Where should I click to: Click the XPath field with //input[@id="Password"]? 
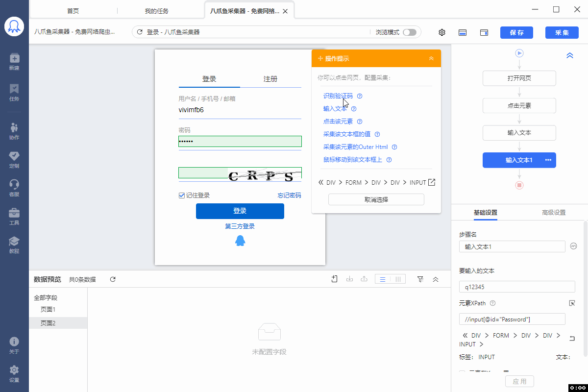[x=512, y=319]
